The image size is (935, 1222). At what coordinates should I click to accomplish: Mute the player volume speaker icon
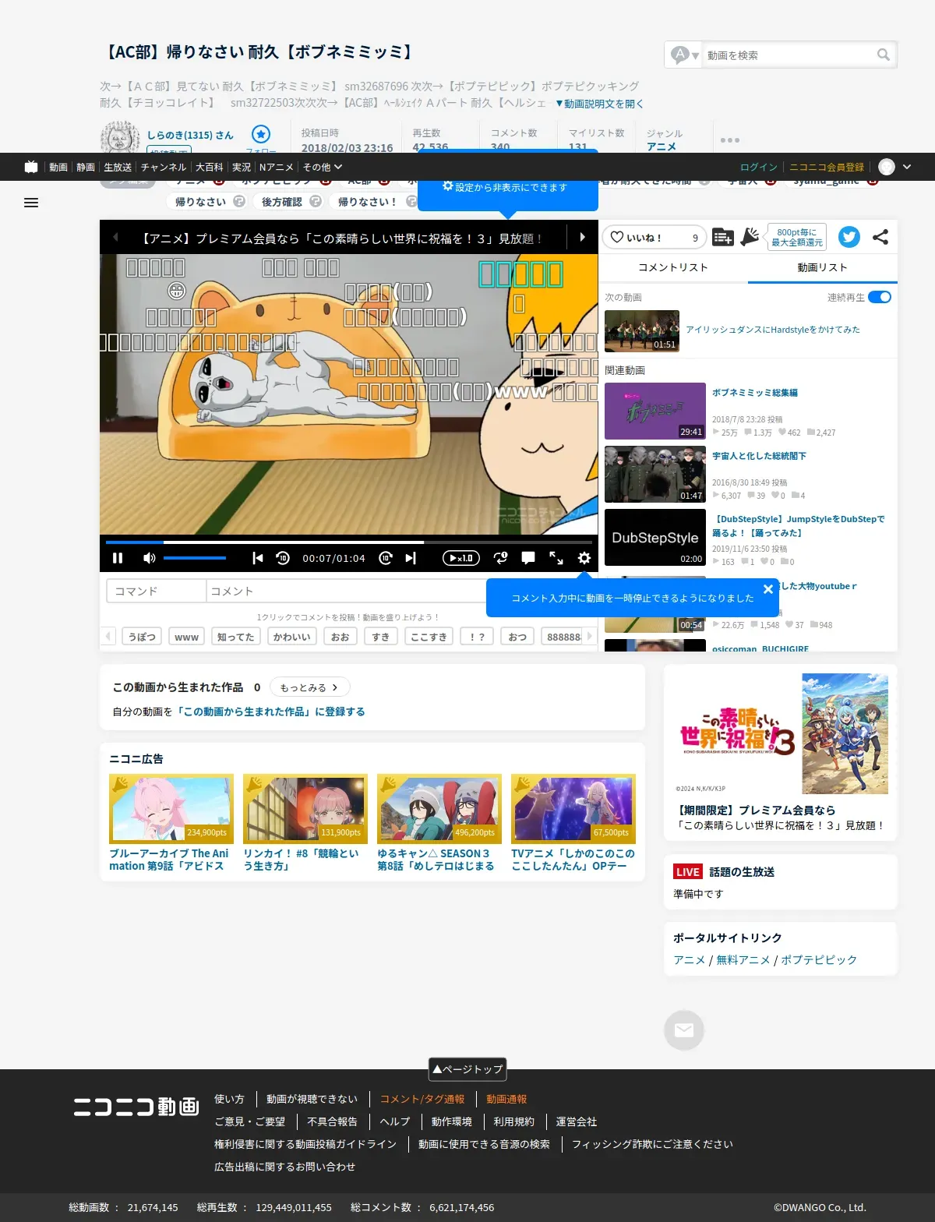pos(150,558)
